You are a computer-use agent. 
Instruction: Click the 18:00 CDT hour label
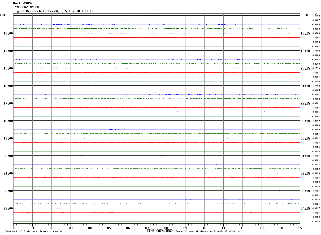(x=8, y=121)
